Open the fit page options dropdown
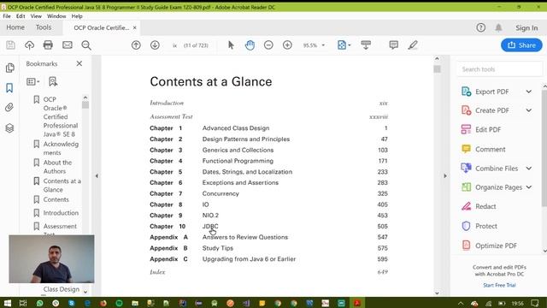547x308 pixels. (344, 45)
